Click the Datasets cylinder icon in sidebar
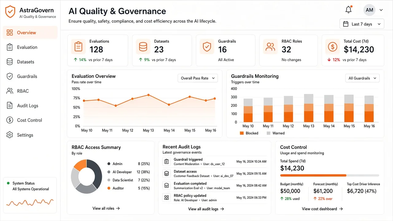The width and height of the screenshot is (393, 221). click(10, 62)
